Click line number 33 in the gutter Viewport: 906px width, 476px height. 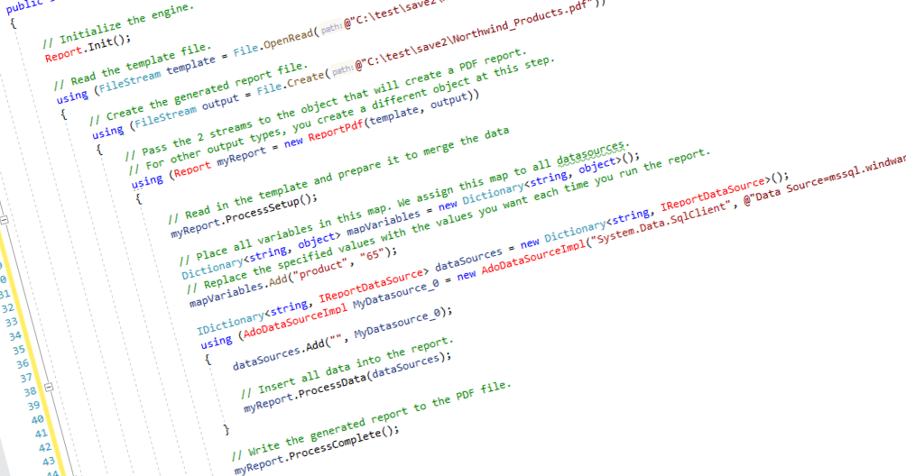[x=12, y=322]
